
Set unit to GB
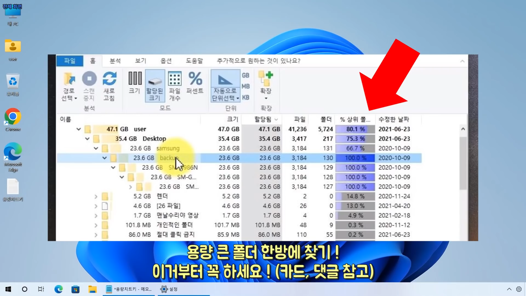(245, 76)
